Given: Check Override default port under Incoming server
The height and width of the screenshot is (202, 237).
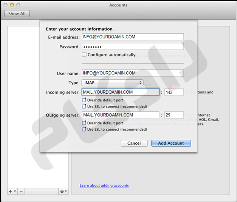Looking at the screenshot, I should click(x=84, y=100).
